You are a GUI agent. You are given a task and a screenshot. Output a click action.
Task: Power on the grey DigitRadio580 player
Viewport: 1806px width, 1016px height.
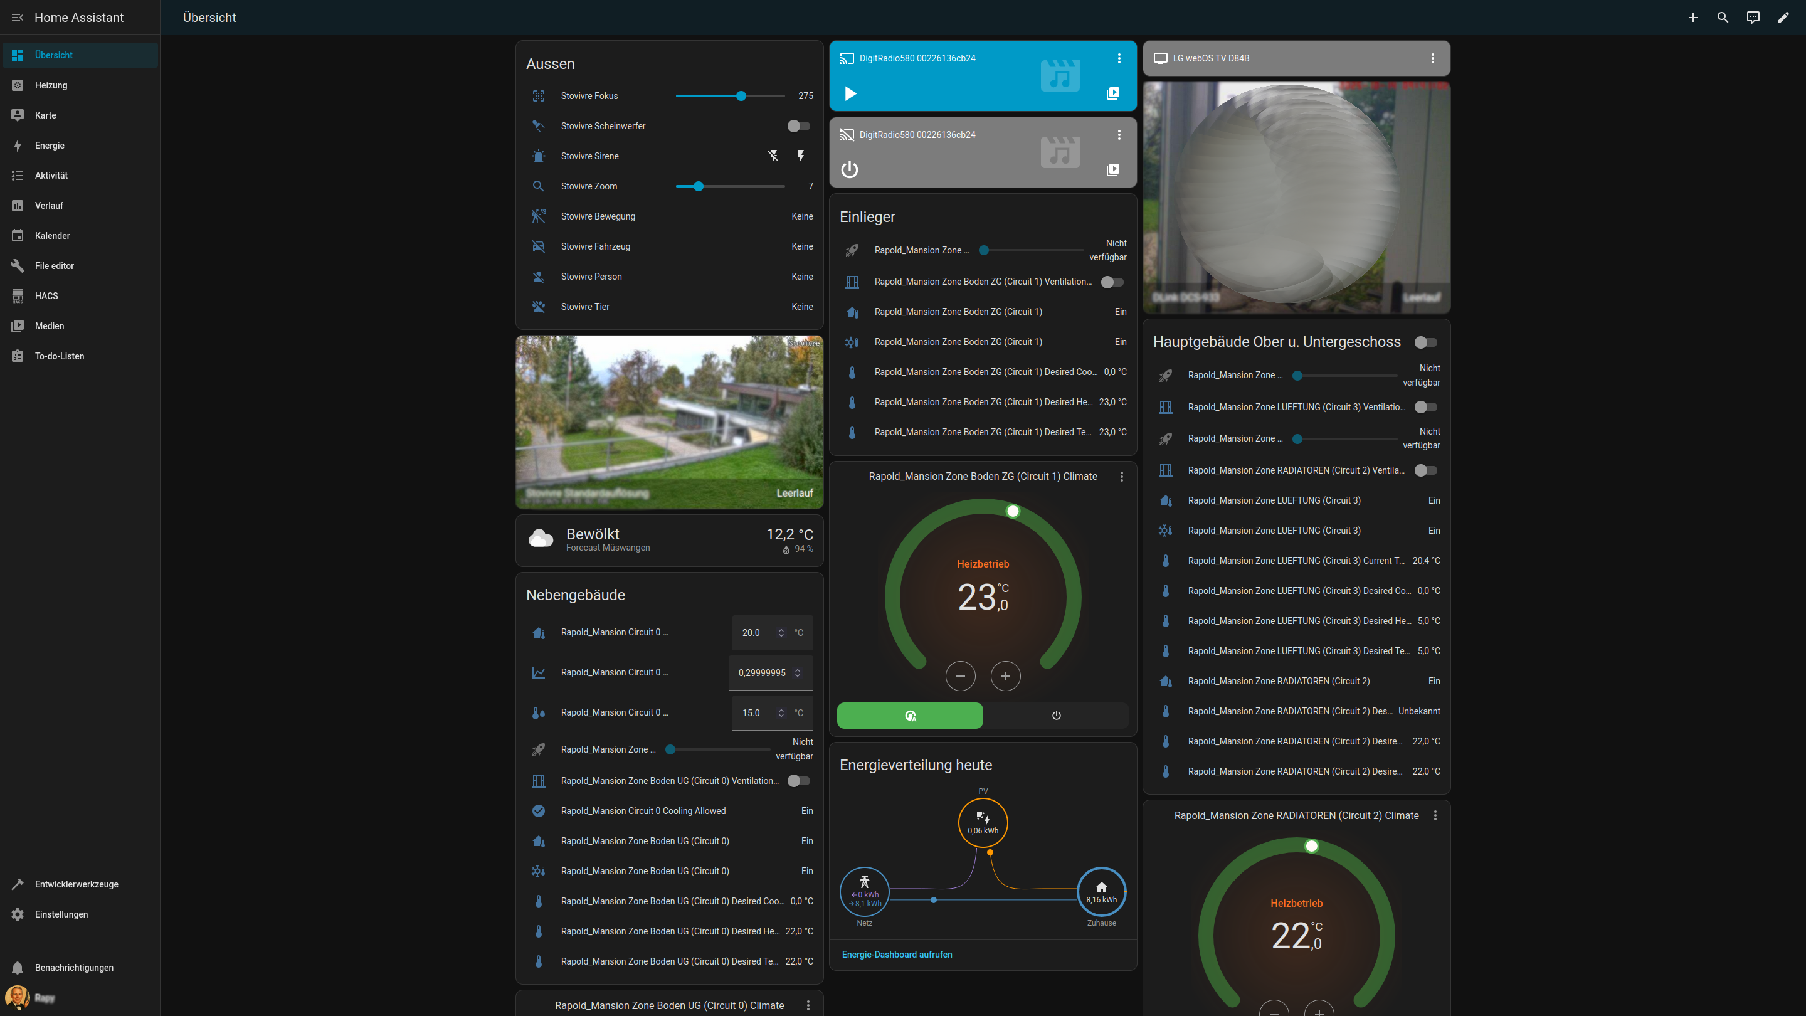[849, 170]
